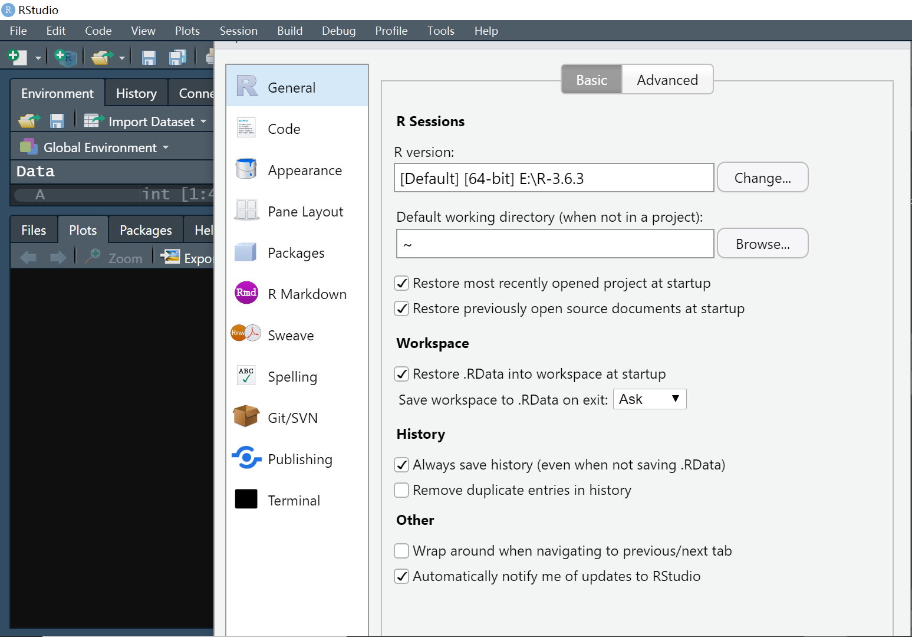Screen dimensions: 912x637
Task: Open the Session menu
Action: coord(239,31)
